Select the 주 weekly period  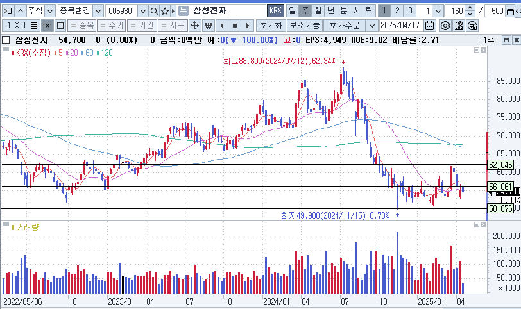coord(305,11)
